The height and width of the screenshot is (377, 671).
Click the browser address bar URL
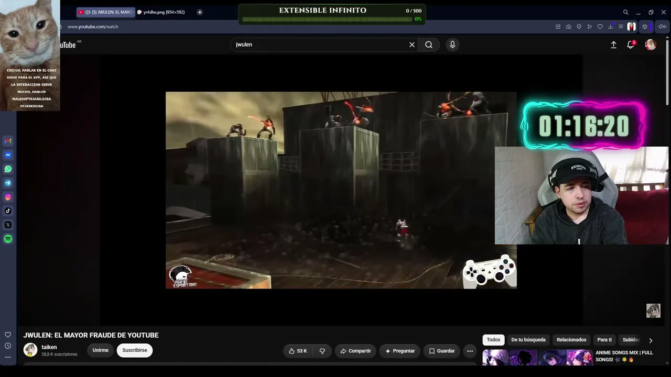point(93,27)
